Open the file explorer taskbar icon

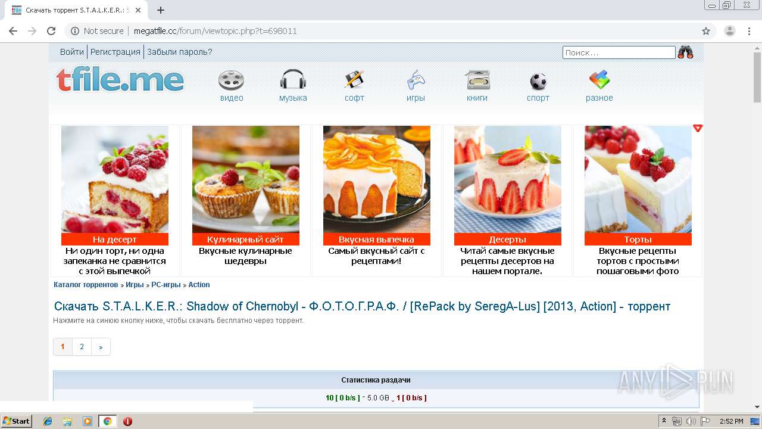point(67,421)
